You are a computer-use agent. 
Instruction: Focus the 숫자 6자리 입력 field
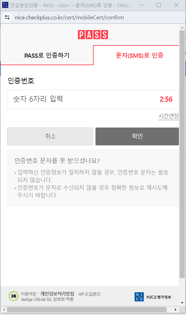tap(93, 99)
